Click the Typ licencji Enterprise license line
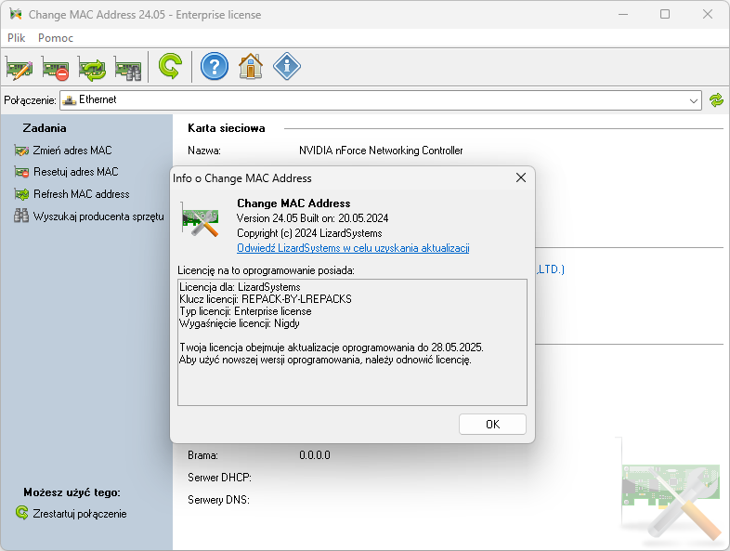 [x=245, y=311]
